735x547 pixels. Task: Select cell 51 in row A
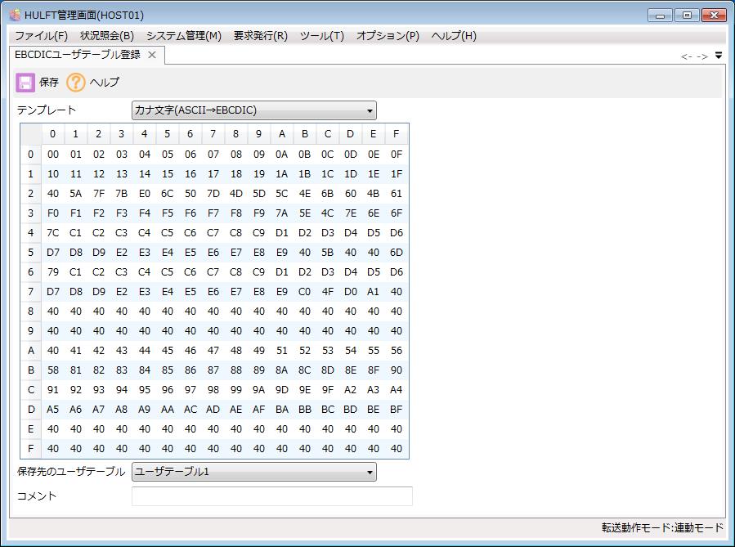tap(282, 351)
